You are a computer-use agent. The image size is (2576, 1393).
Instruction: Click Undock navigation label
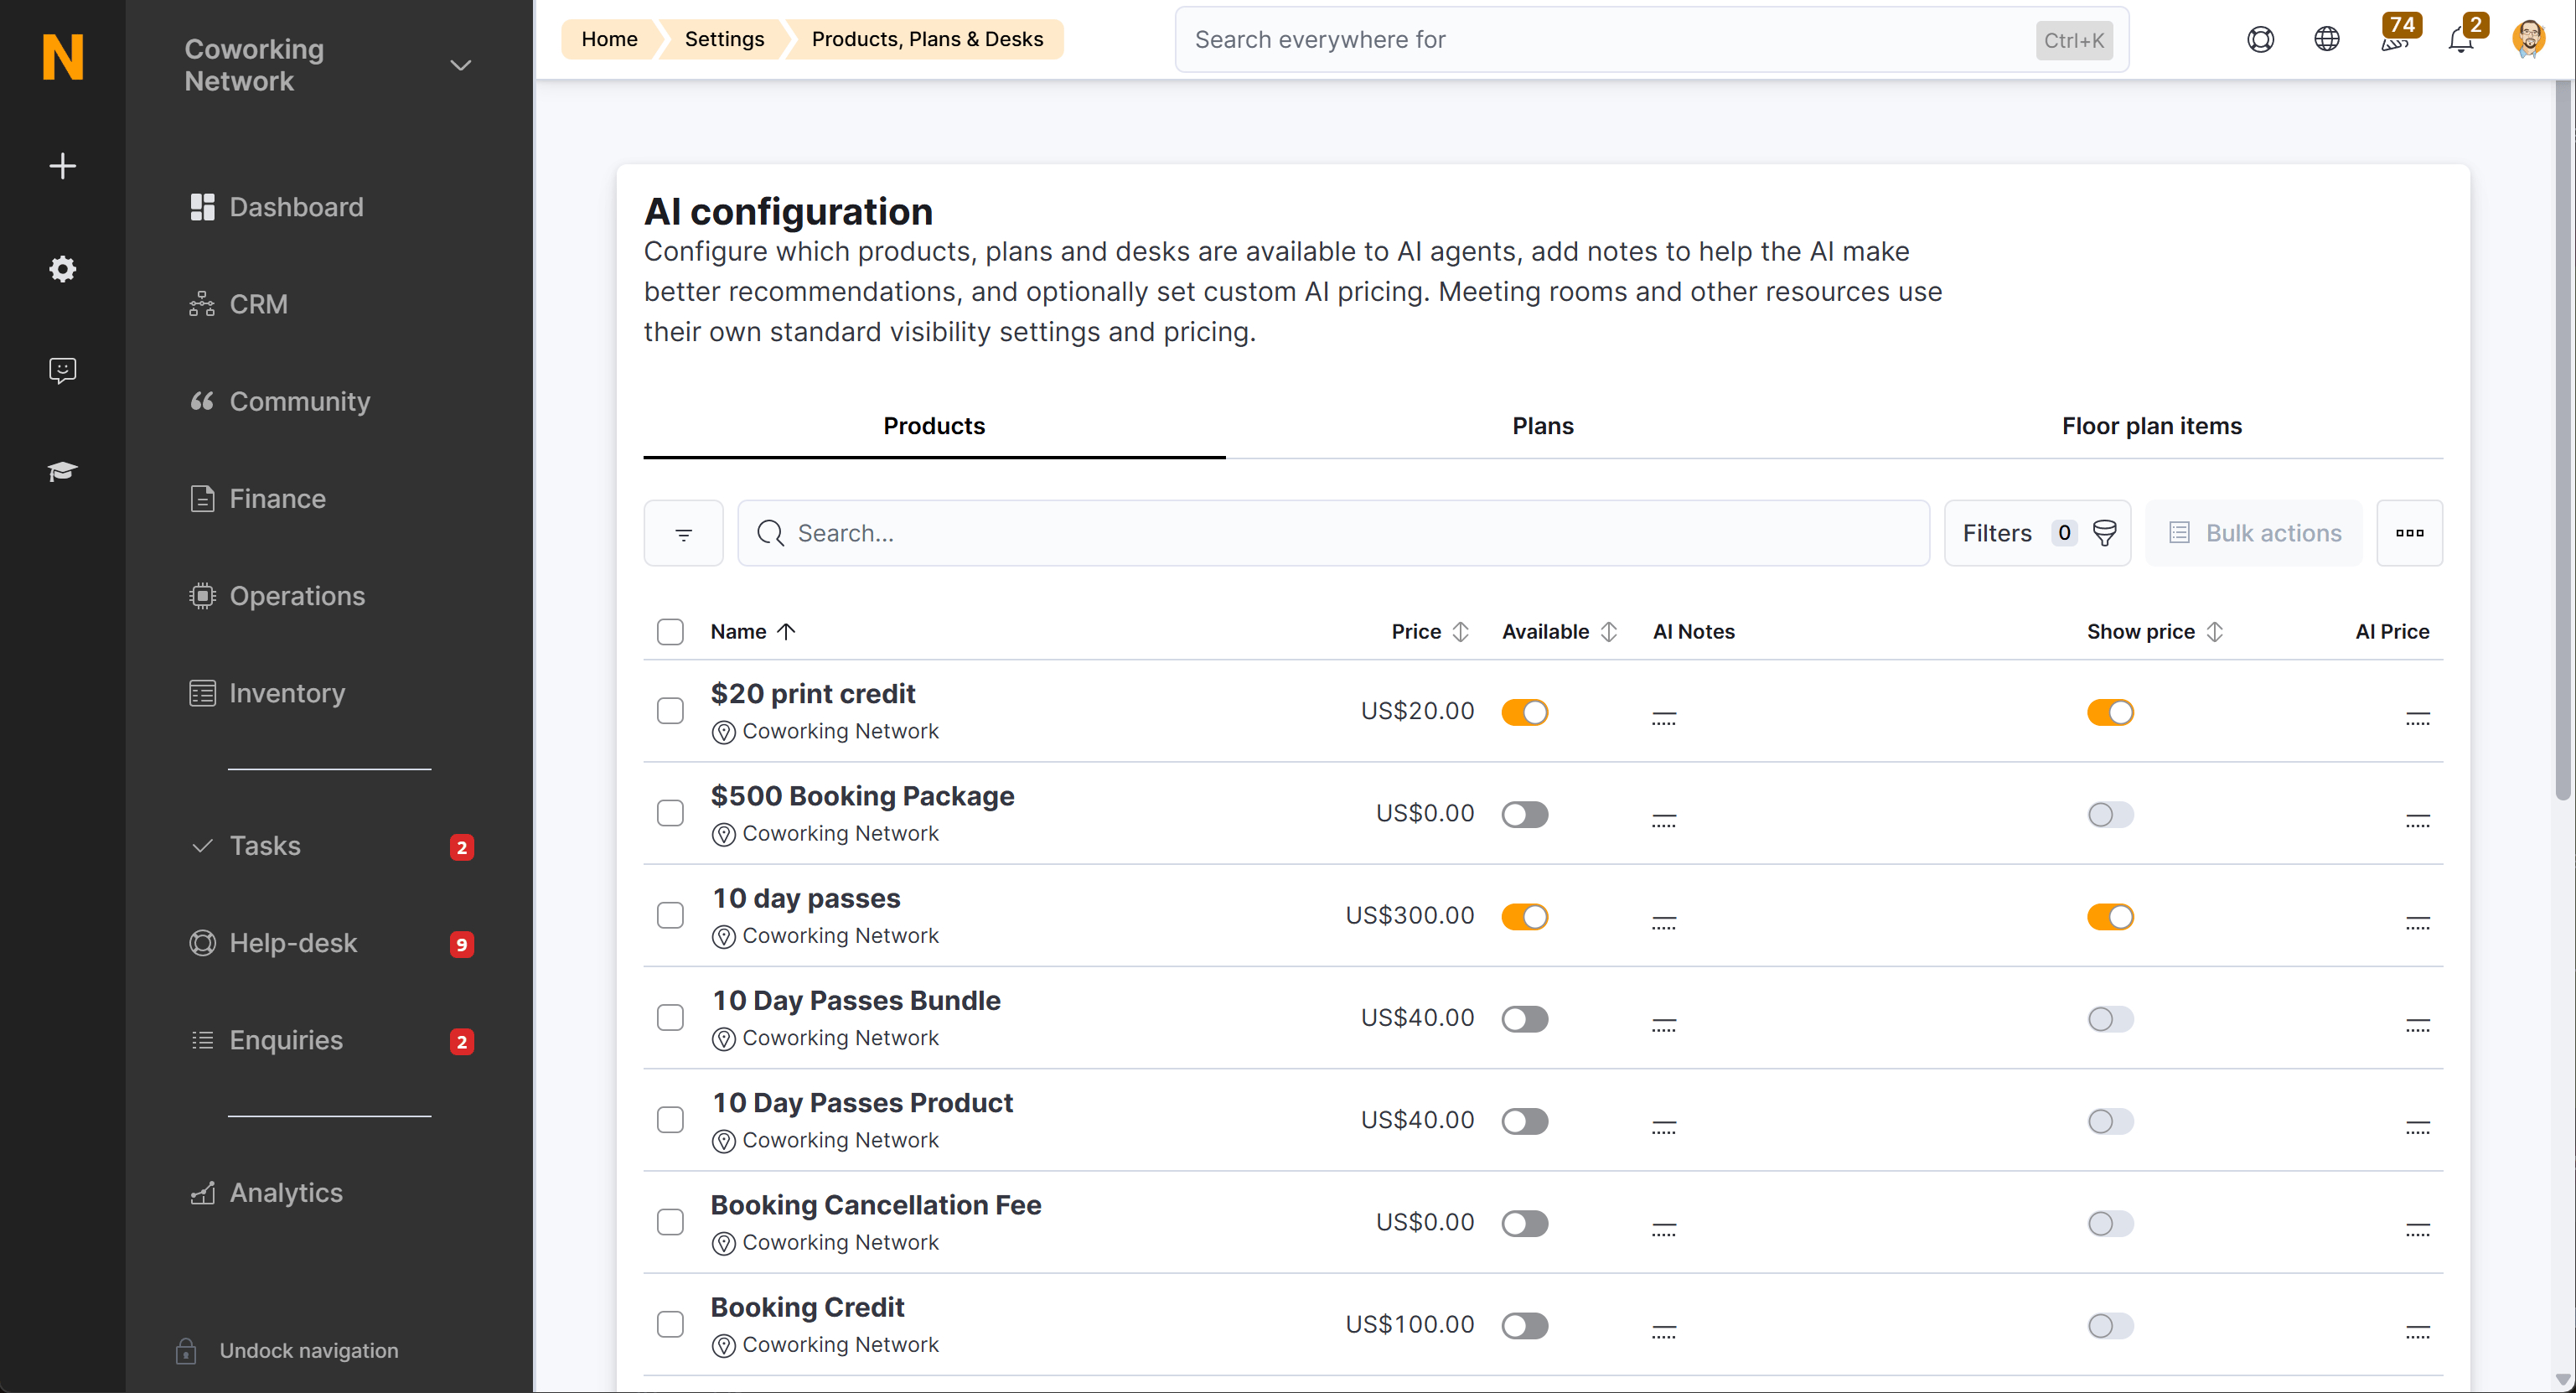[309, 1350]
